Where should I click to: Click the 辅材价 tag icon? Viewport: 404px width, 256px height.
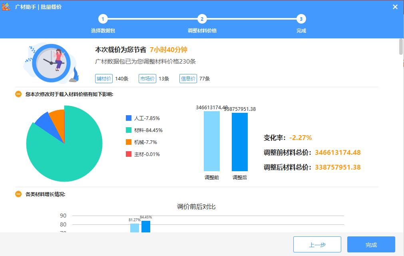104,78
